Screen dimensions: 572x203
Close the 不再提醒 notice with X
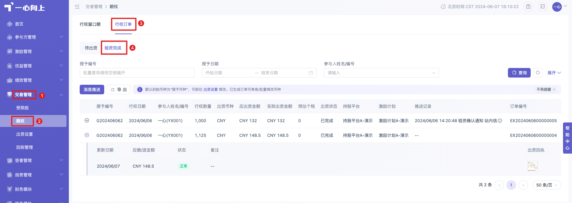coord(554,90)
